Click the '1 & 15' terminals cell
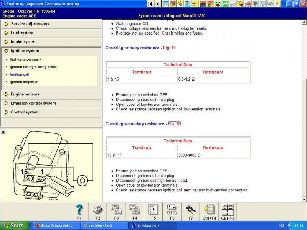Screen dimensions: 307x230 pyautogui.click(x=141, y=79)
